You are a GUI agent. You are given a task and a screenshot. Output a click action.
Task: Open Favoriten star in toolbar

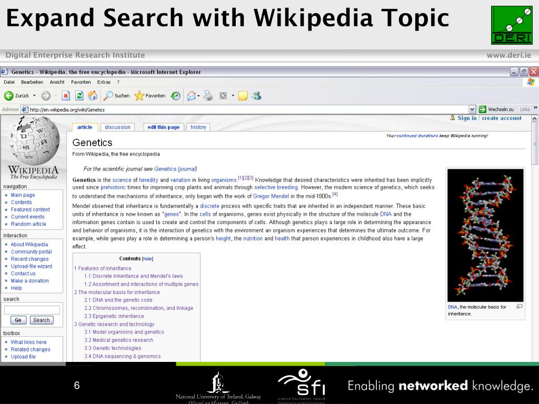click(150, 96)
